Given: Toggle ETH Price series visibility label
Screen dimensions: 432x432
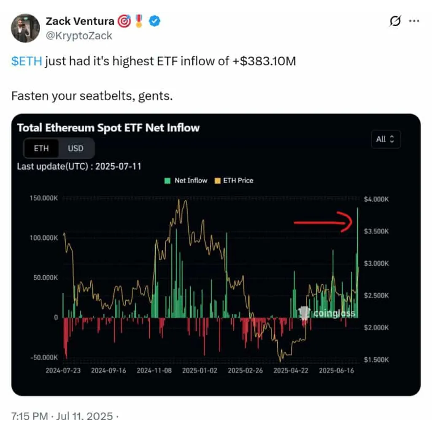Looking at the screenshot, I should [x=238, y=181].
